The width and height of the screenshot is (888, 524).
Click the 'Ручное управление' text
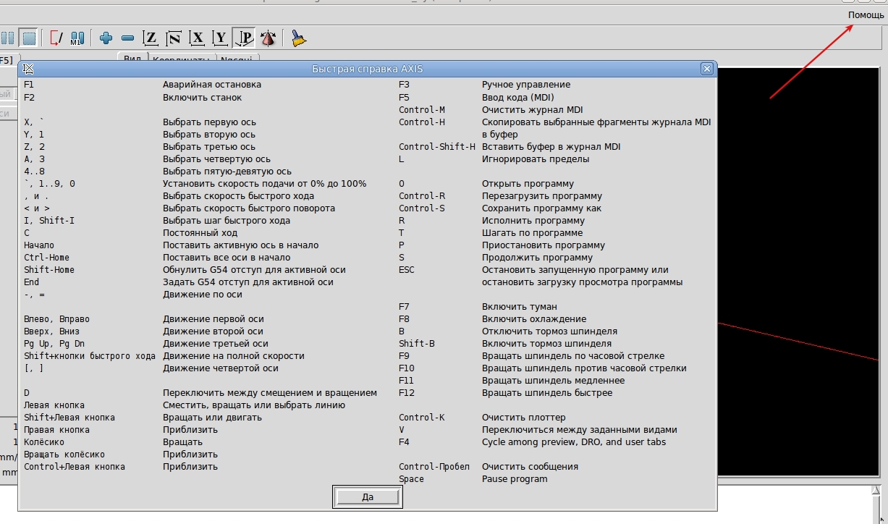[x=526, y=85]
